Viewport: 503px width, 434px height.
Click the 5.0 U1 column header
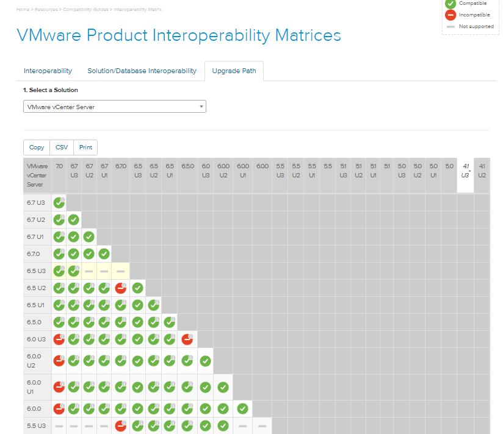[433, 176]
